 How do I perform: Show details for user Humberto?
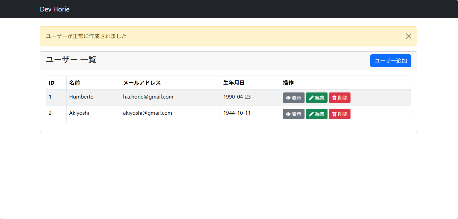click(x=293, y=98)
